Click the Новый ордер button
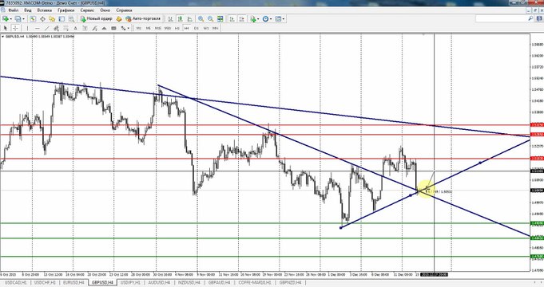The image size is (544, 287). pos(96,18)
